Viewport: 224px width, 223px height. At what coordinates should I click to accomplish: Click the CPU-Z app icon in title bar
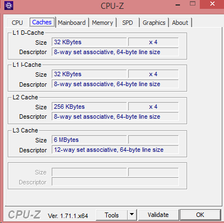(9, 6)
